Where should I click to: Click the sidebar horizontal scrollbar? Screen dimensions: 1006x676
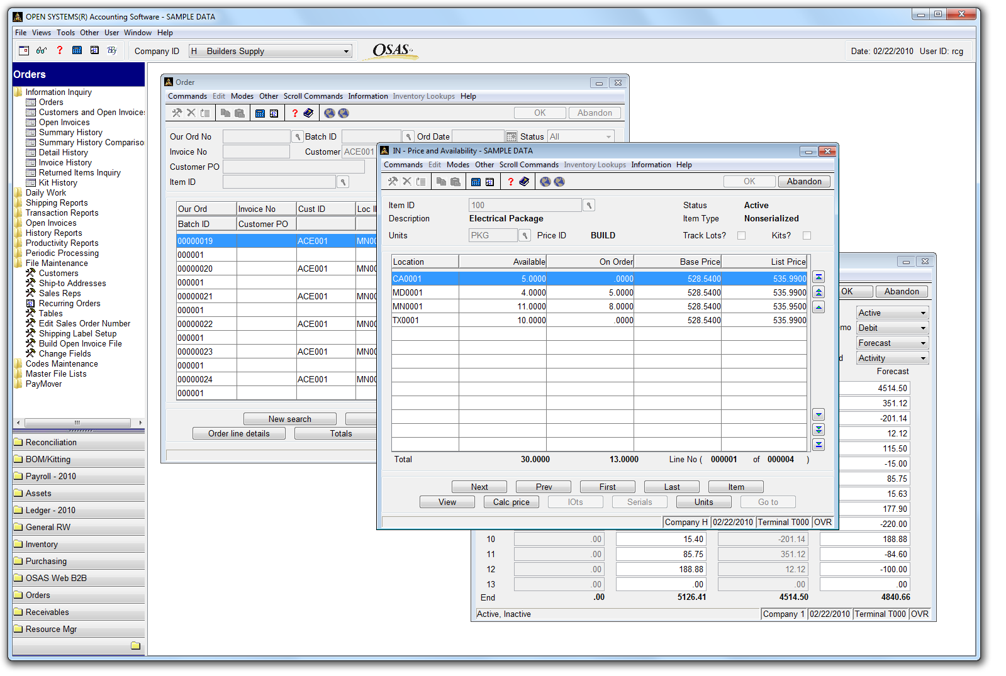coord(79,423)
